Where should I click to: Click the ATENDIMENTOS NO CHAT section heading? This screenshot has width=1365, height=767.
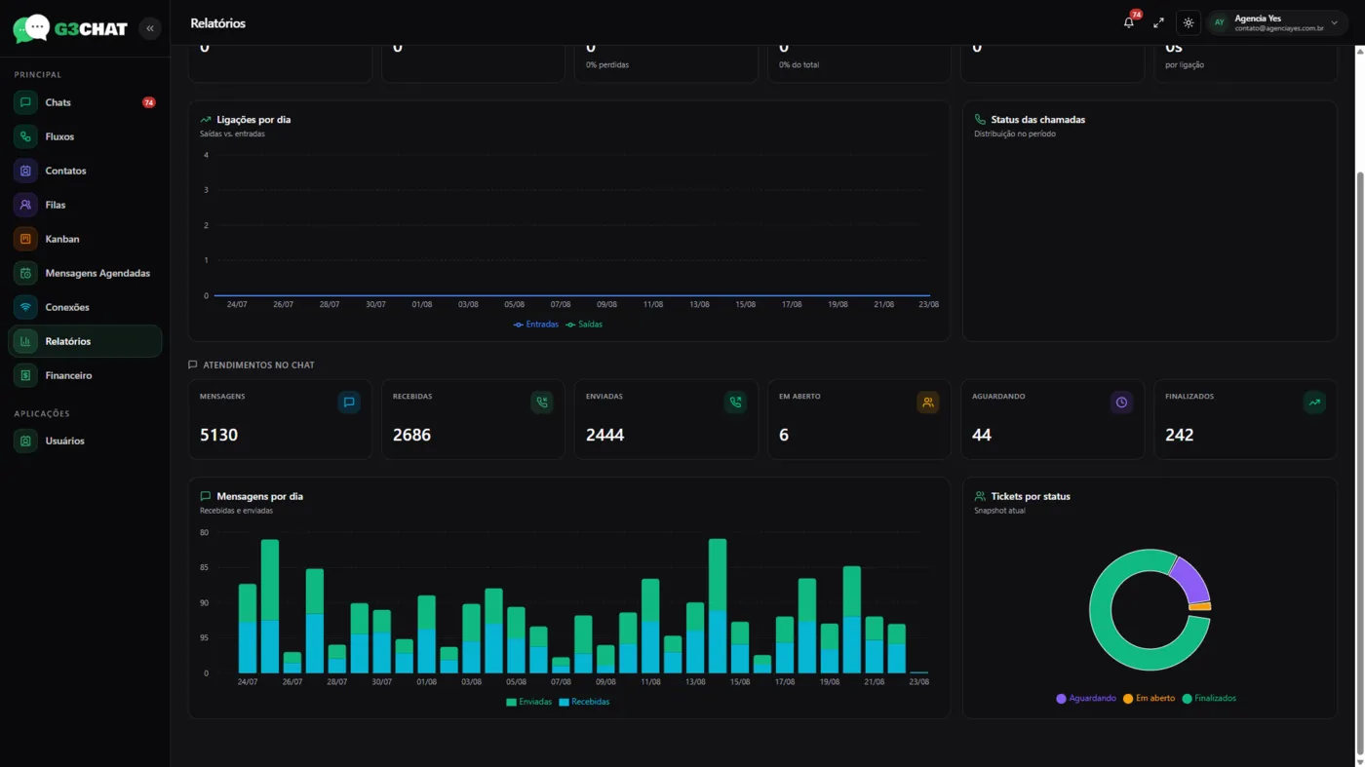coord(258,364)
